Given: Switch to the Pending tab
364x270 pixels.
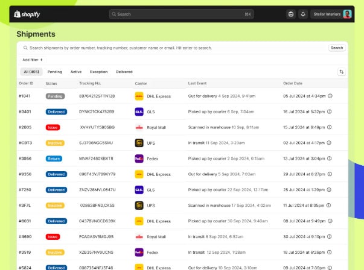Looking at the screenshot, I should click(x=55, y=72).
